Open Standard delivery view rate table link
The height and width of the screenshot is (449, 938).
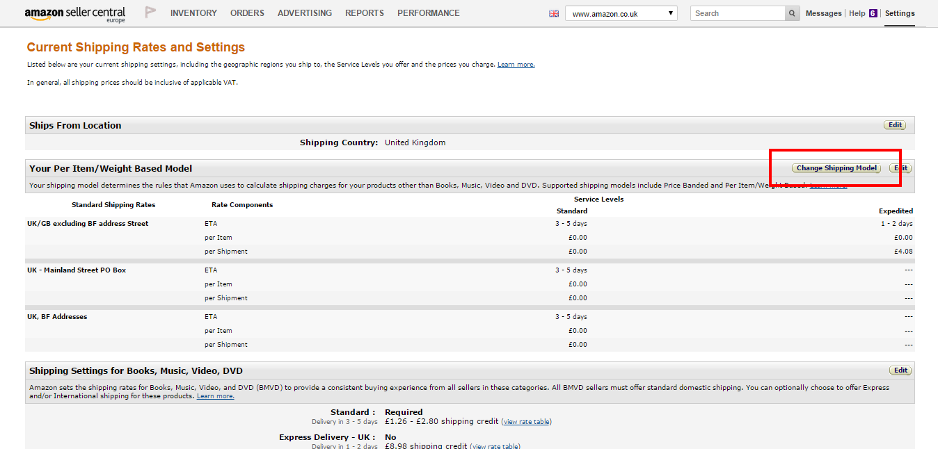click(527, 422)
